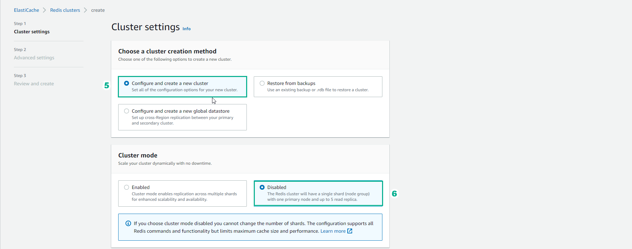The image size is (632, 249).
Task: Select the Restore from backups radio
Action: (x=262, y=83)
